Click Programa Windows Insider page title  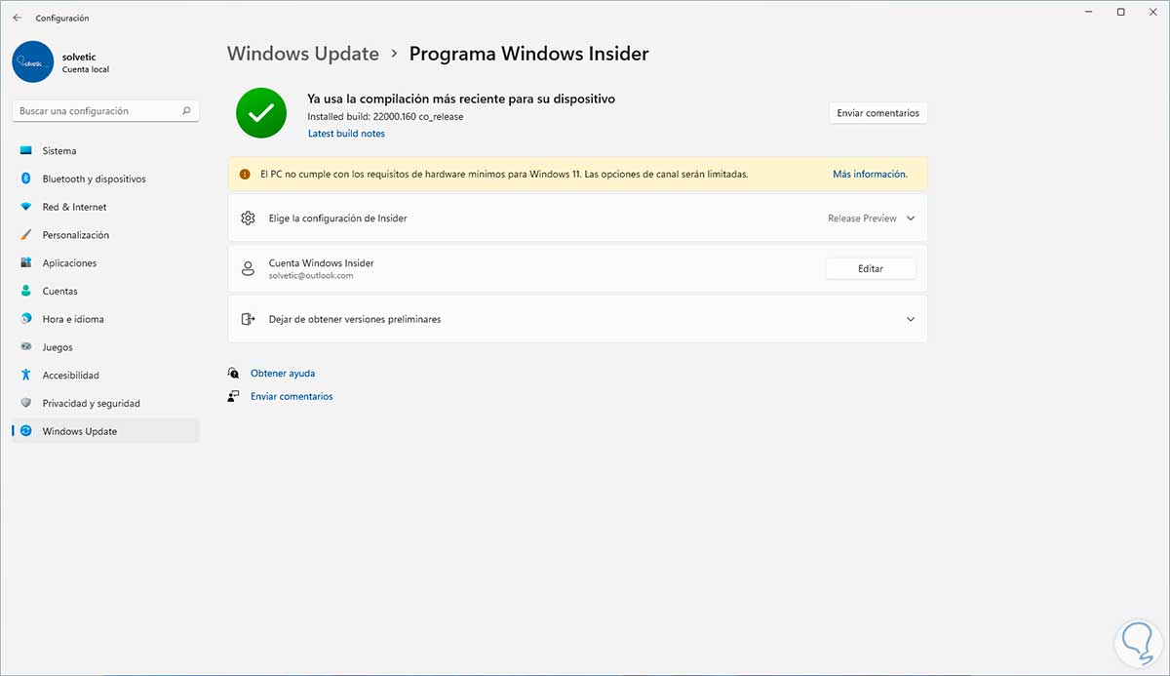coord(528,54)
